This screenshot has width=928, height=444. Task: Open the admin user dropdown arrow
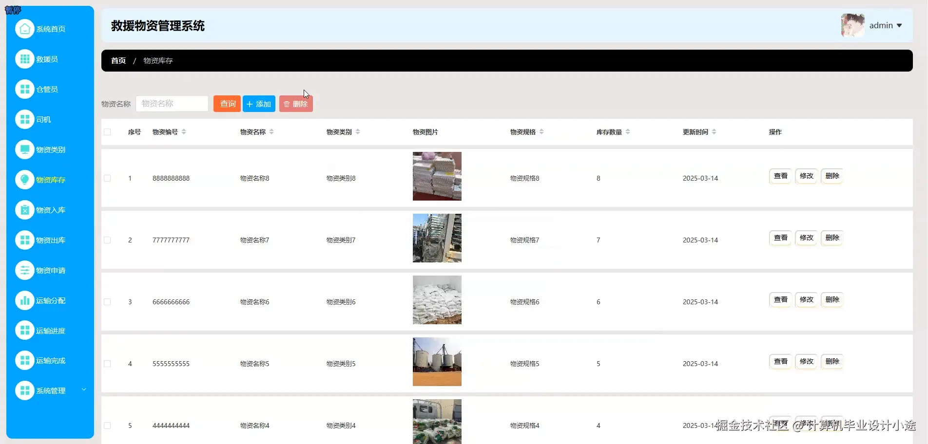[x=899, y=26]
